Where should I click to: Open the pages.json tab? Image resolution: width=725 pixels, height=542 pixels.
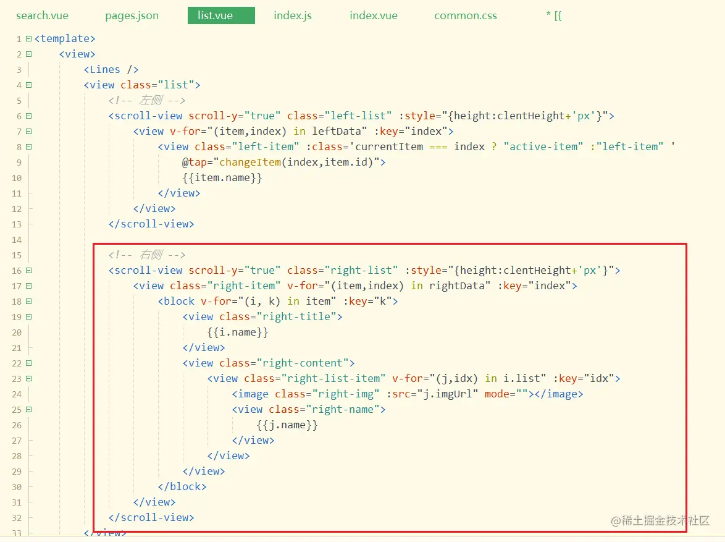[132, 15]
